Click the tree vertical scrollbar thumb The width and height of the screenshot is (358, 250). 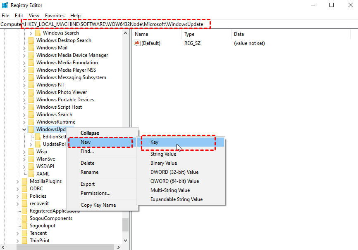point(125,225)
